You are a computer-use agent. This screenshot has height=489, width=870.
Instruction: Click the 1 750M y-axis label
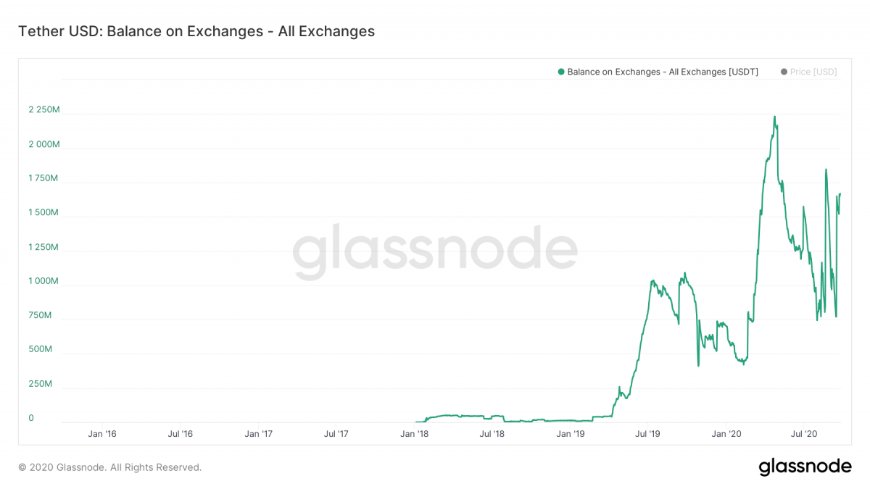[43, 178]
